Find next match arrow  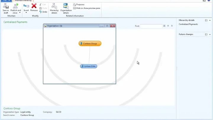point(172,26)
